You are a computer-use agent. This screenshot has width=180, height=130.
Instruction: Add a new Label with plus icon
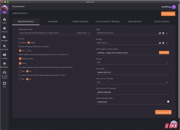pyautogui.click(x=163, y=33)
